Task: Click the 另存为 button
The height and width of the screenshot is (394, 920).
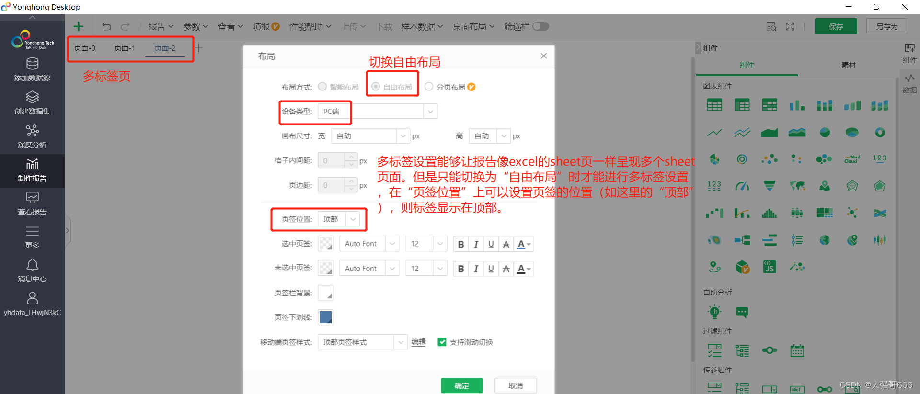Action: [x=887, y=26]
